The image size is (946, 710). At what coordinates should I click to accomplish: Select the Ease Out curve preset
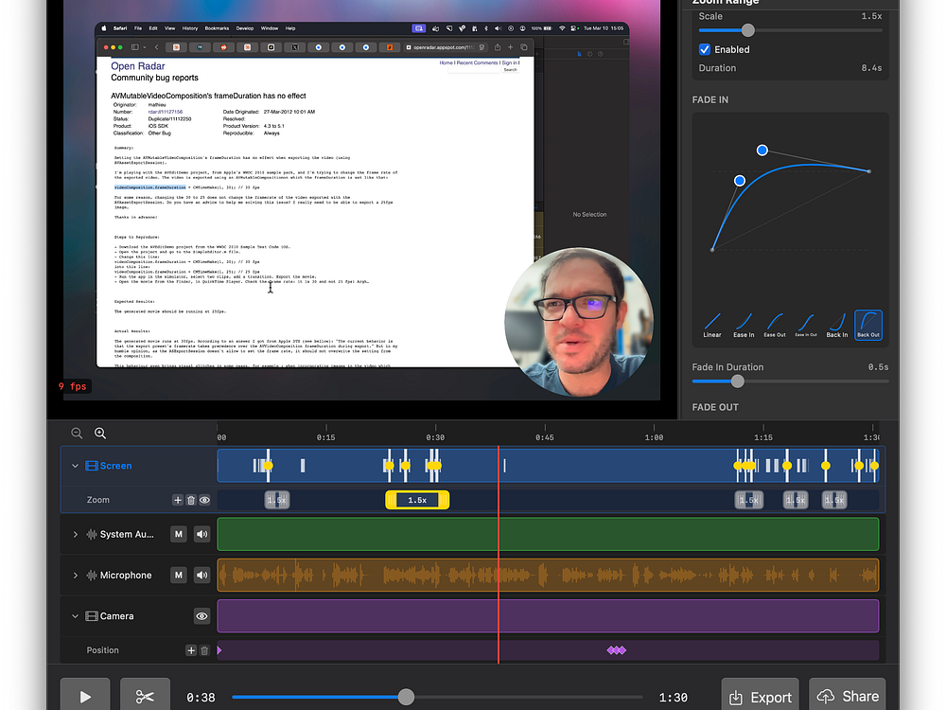coord(775,325)
